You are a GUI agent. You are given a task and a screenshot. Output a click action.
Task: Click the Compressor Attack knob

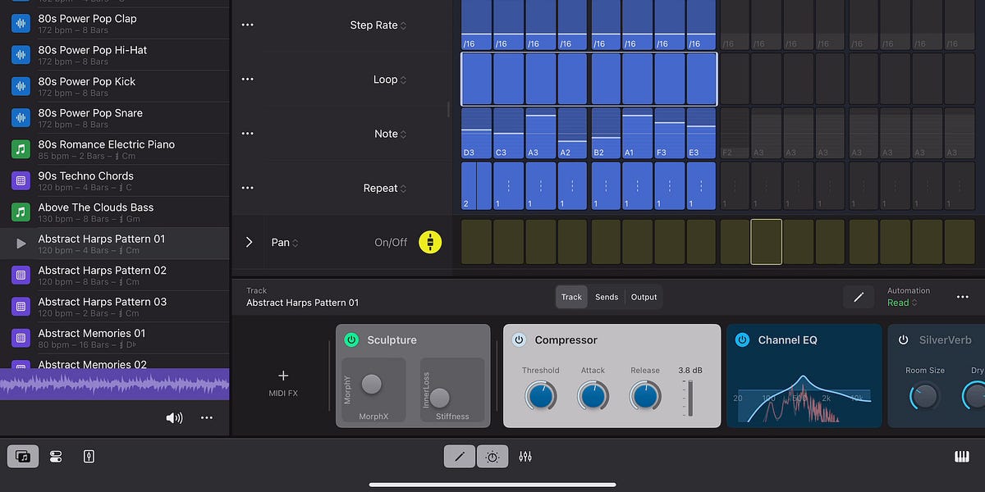click(x=593, y=396)
